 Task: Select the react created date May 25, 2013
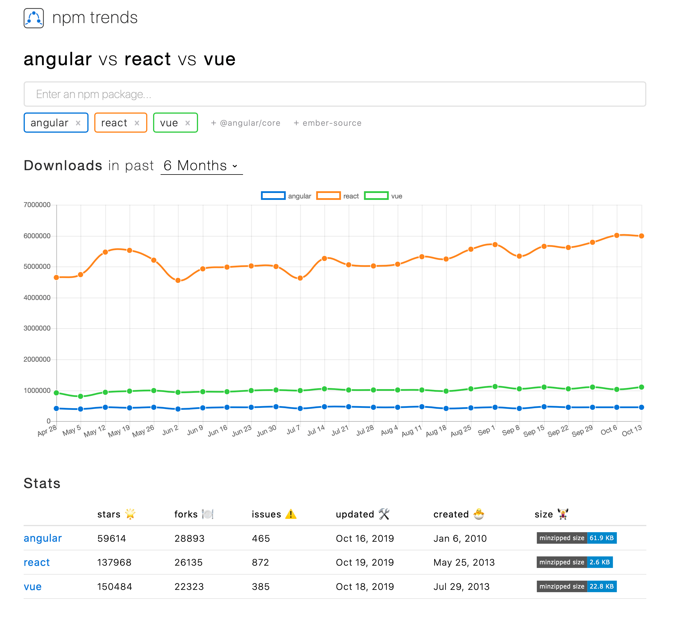pos(464,562)
